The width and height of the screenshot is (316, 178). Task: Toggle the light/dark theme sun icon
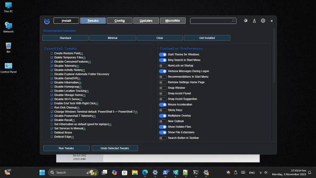(246, 21)
